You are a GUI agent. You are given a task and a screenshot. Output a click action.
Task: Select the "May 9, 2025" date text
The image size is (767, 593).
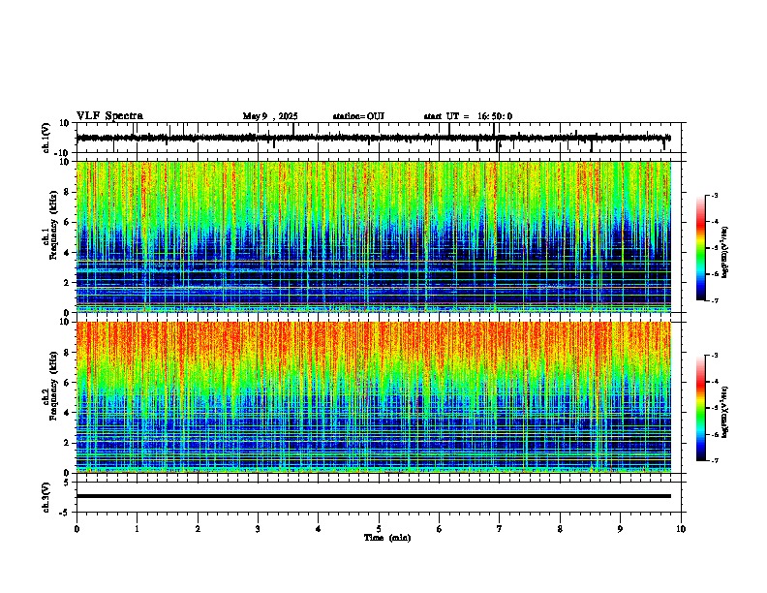270,116
